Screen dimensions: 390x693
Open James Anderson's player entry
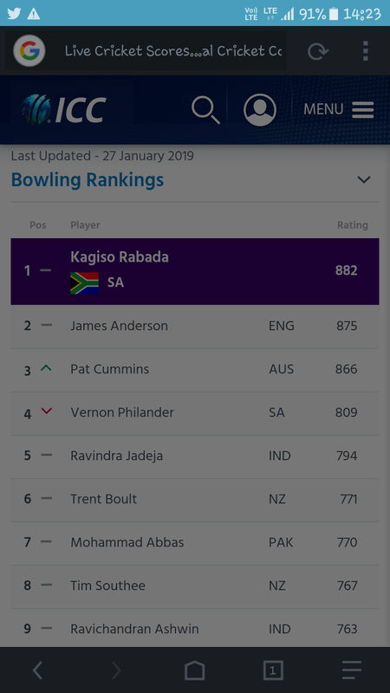pyautogui.click(x=195, y=327)
